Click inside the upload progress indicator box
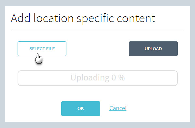The width and height of the screenshot is (195, 128). (98, 78)
